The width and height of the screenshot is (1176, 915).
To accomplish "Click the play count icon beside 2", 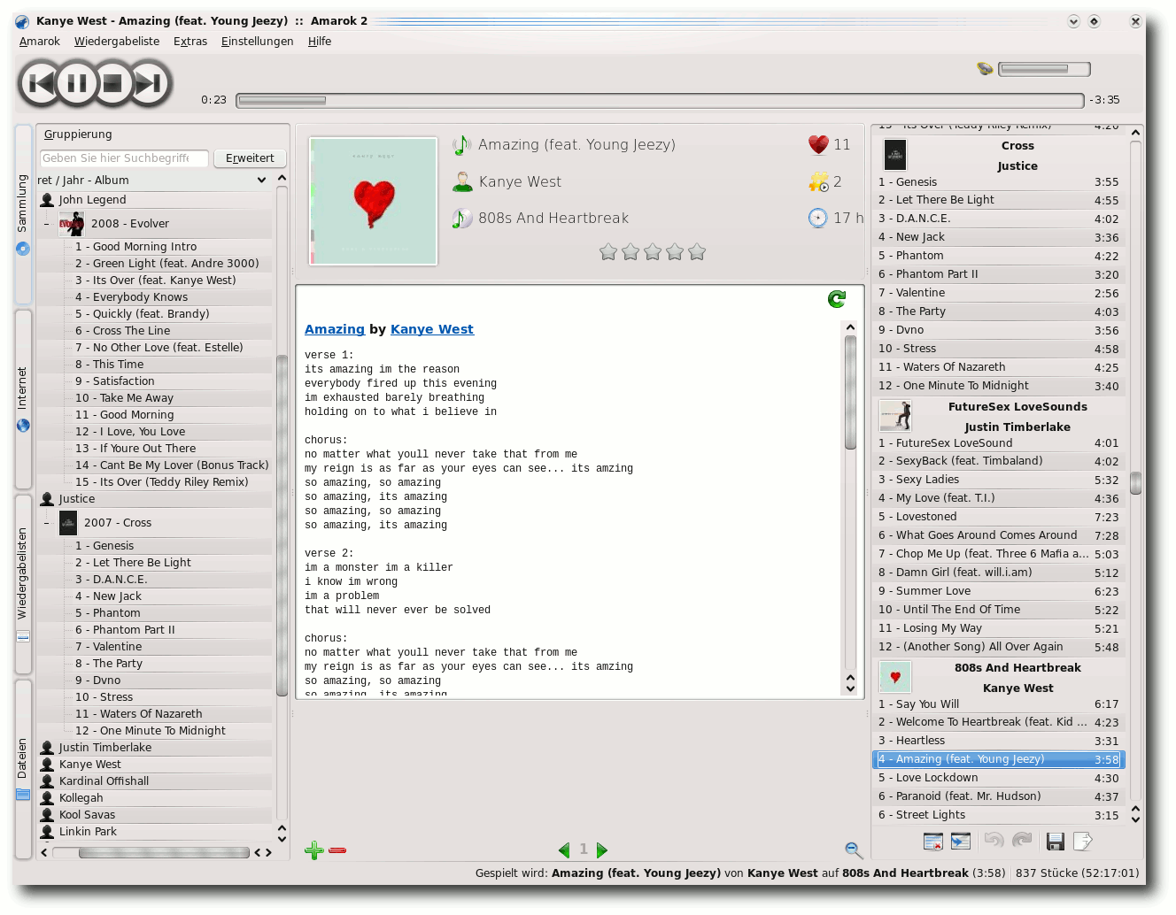I will pos(818,181).
